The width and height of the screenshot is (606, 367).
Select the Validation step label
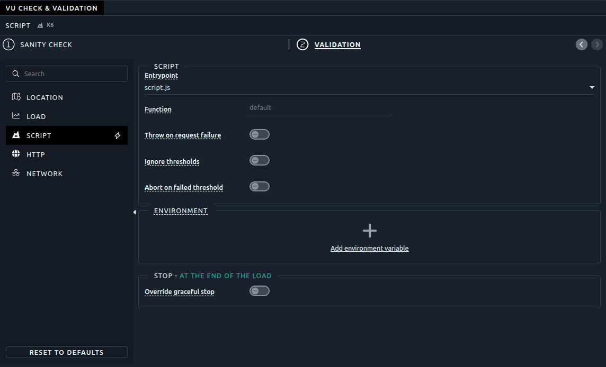(337, 45)
